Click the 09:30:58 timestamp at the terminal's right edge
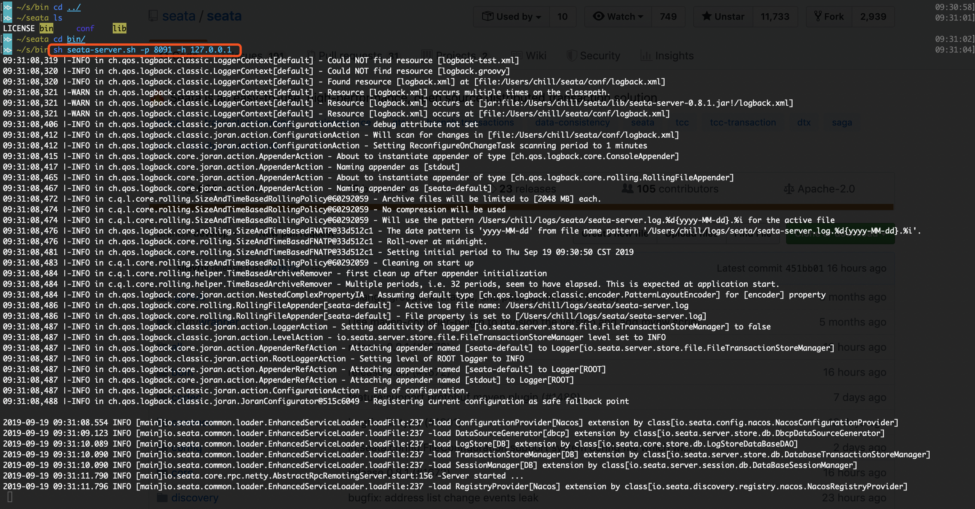975x509 pixels. click(x=954, y=7)
